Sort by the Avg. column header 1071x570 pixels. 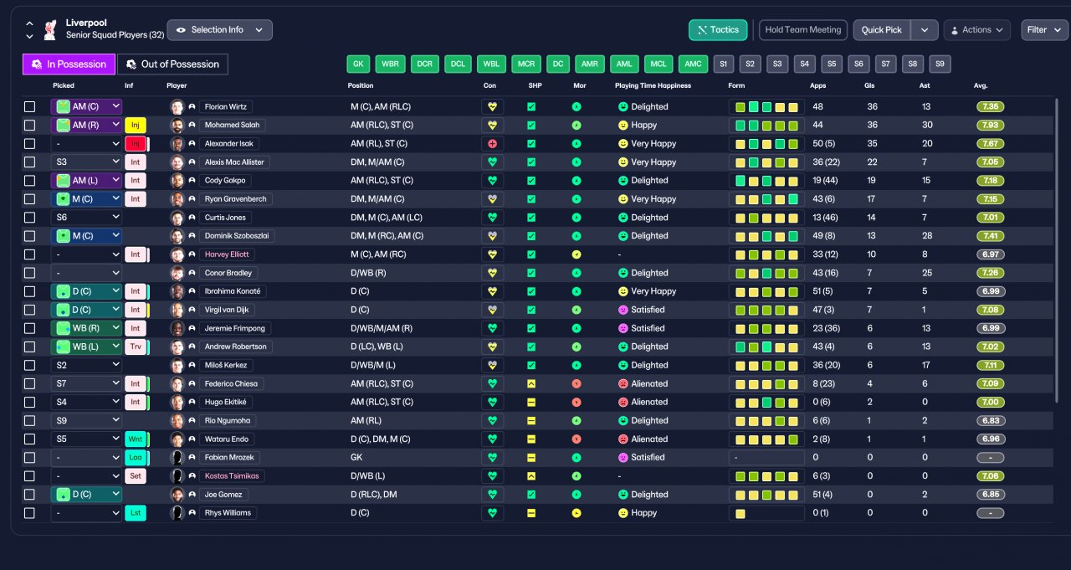pyautogui.click(x=981, y=85)
